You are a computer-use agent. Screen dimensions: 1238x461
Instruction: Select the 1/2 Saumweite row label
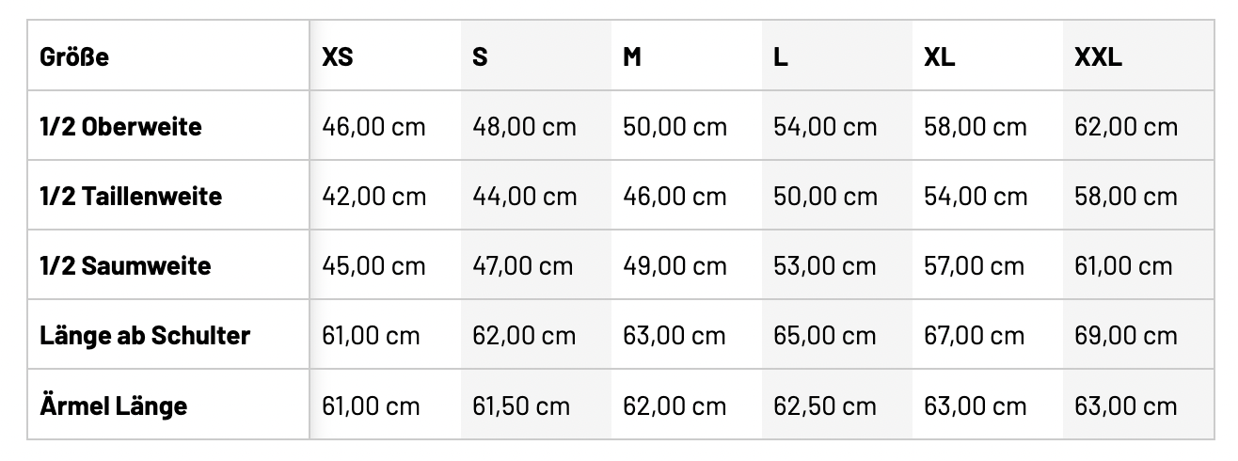125,265
